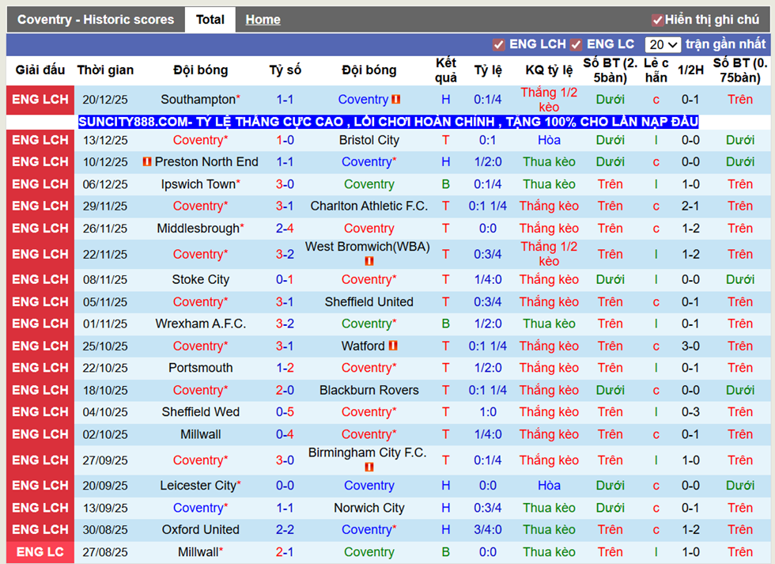Click Coventry team name on 18/10/25 row

pos(200,390)
